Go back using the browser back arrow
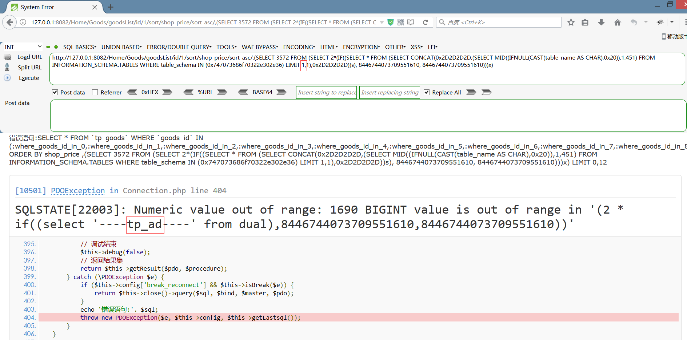 pyautogui.click(x=9, y=23)
